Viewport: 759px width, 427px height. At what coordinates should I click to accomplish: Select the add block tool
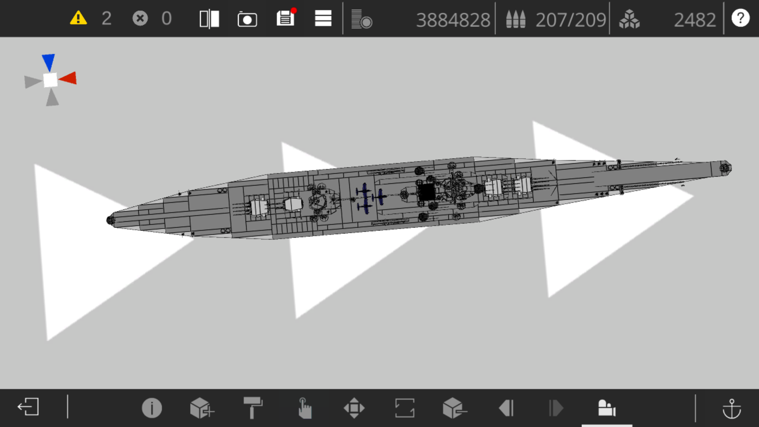(202, 408)
